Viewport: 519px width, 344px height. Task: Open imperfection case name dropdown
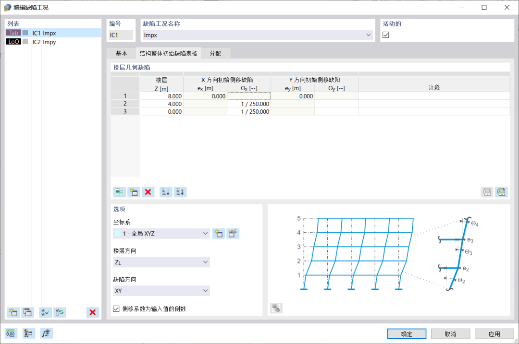tap(368, 35)
